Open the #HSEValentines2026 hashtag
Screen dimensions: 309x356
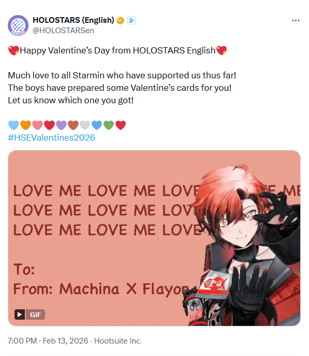(x=51, y=138)
